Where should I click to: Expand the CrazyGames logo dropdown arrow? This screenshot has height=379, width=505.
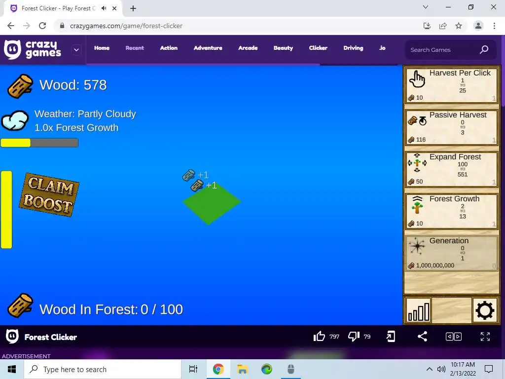point(76,50)
